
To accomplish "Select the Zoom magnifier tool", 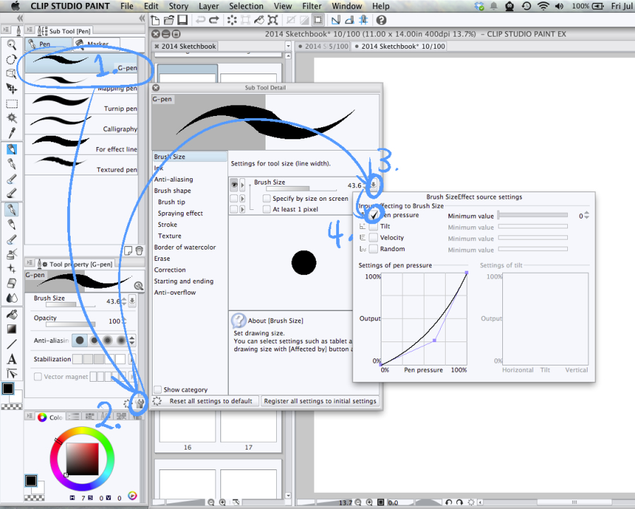I will [12, 45].
